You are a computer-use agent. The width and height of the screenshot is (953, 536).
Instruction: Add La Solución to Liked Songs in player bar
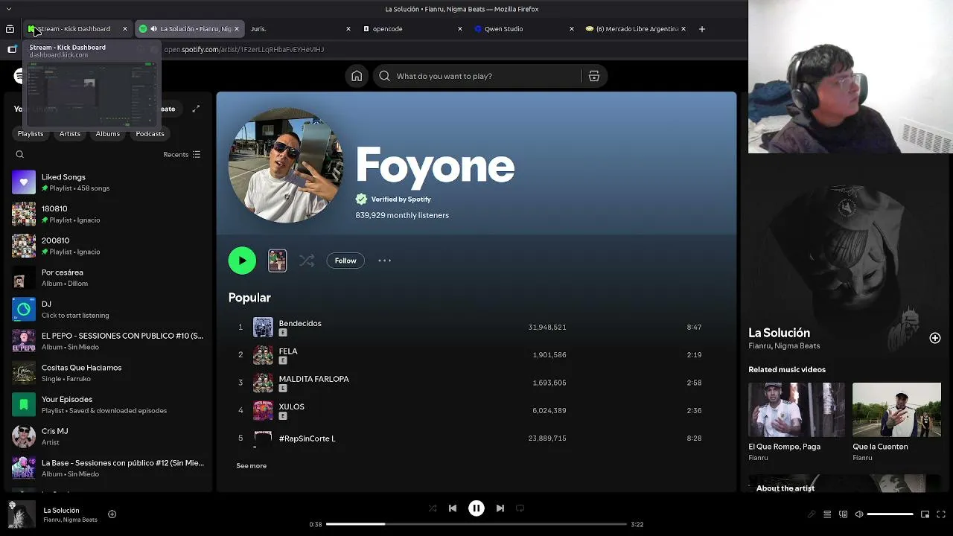click(x=112, y=514)
